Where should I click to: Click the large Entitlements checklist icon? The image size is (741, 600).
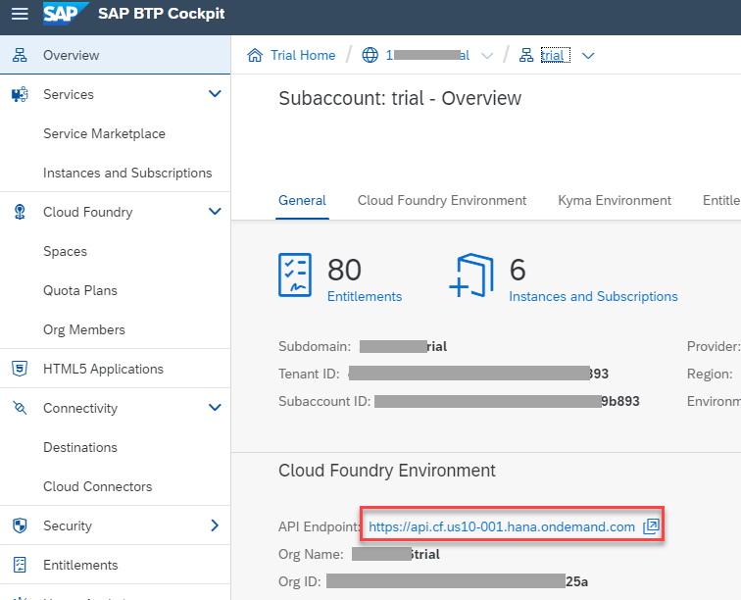(295, 275)
